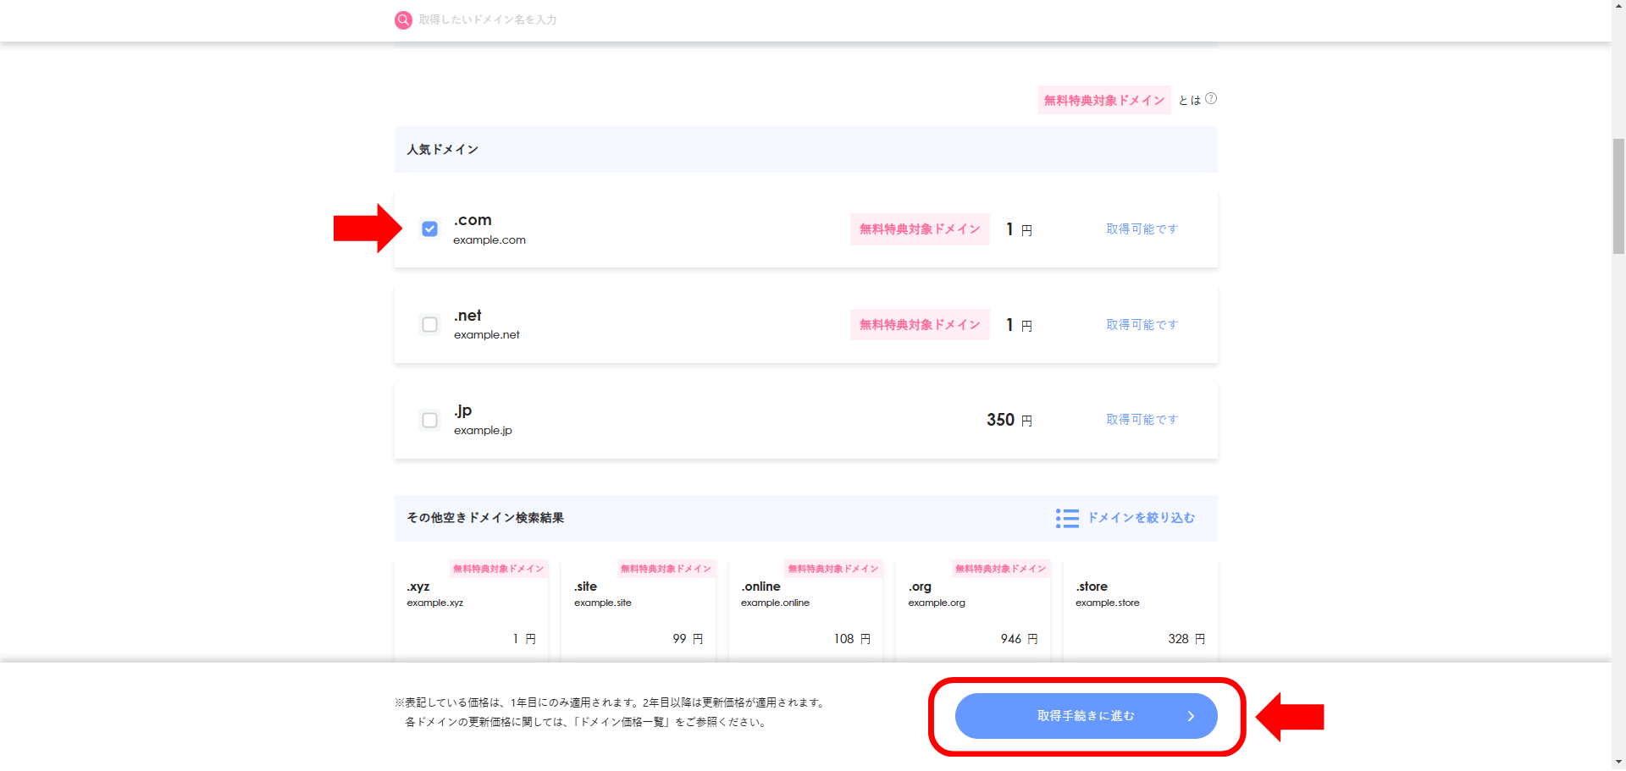Click the 328 円 price on .store card
The width and height of the screenshot is (1626, 771).
tap(1186, 639)
